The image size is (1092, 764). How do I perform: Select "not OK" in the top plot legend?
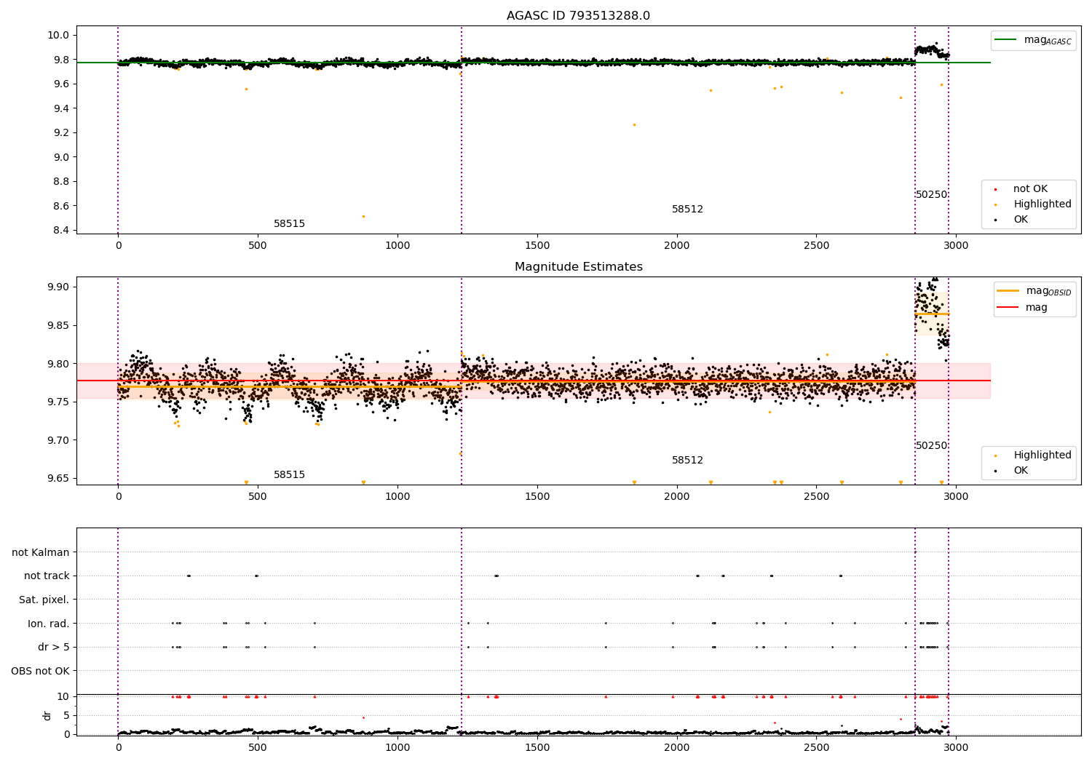[x=1030, y=189]
